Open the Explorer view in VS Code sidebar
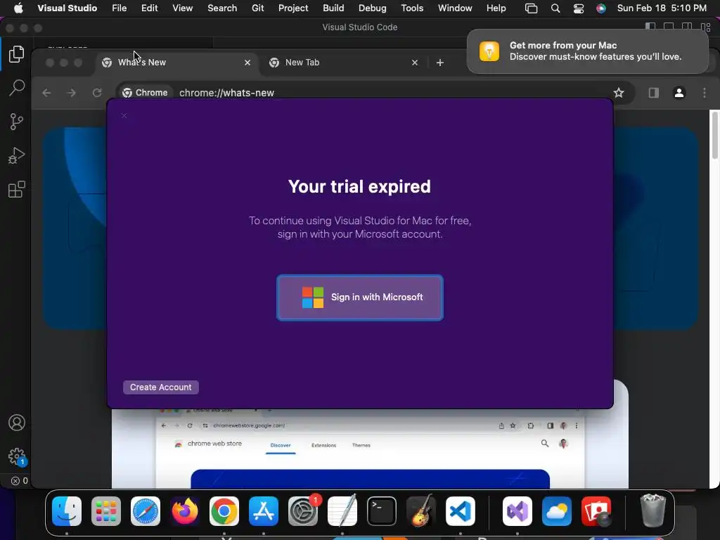720x540 pixels. 17,54
